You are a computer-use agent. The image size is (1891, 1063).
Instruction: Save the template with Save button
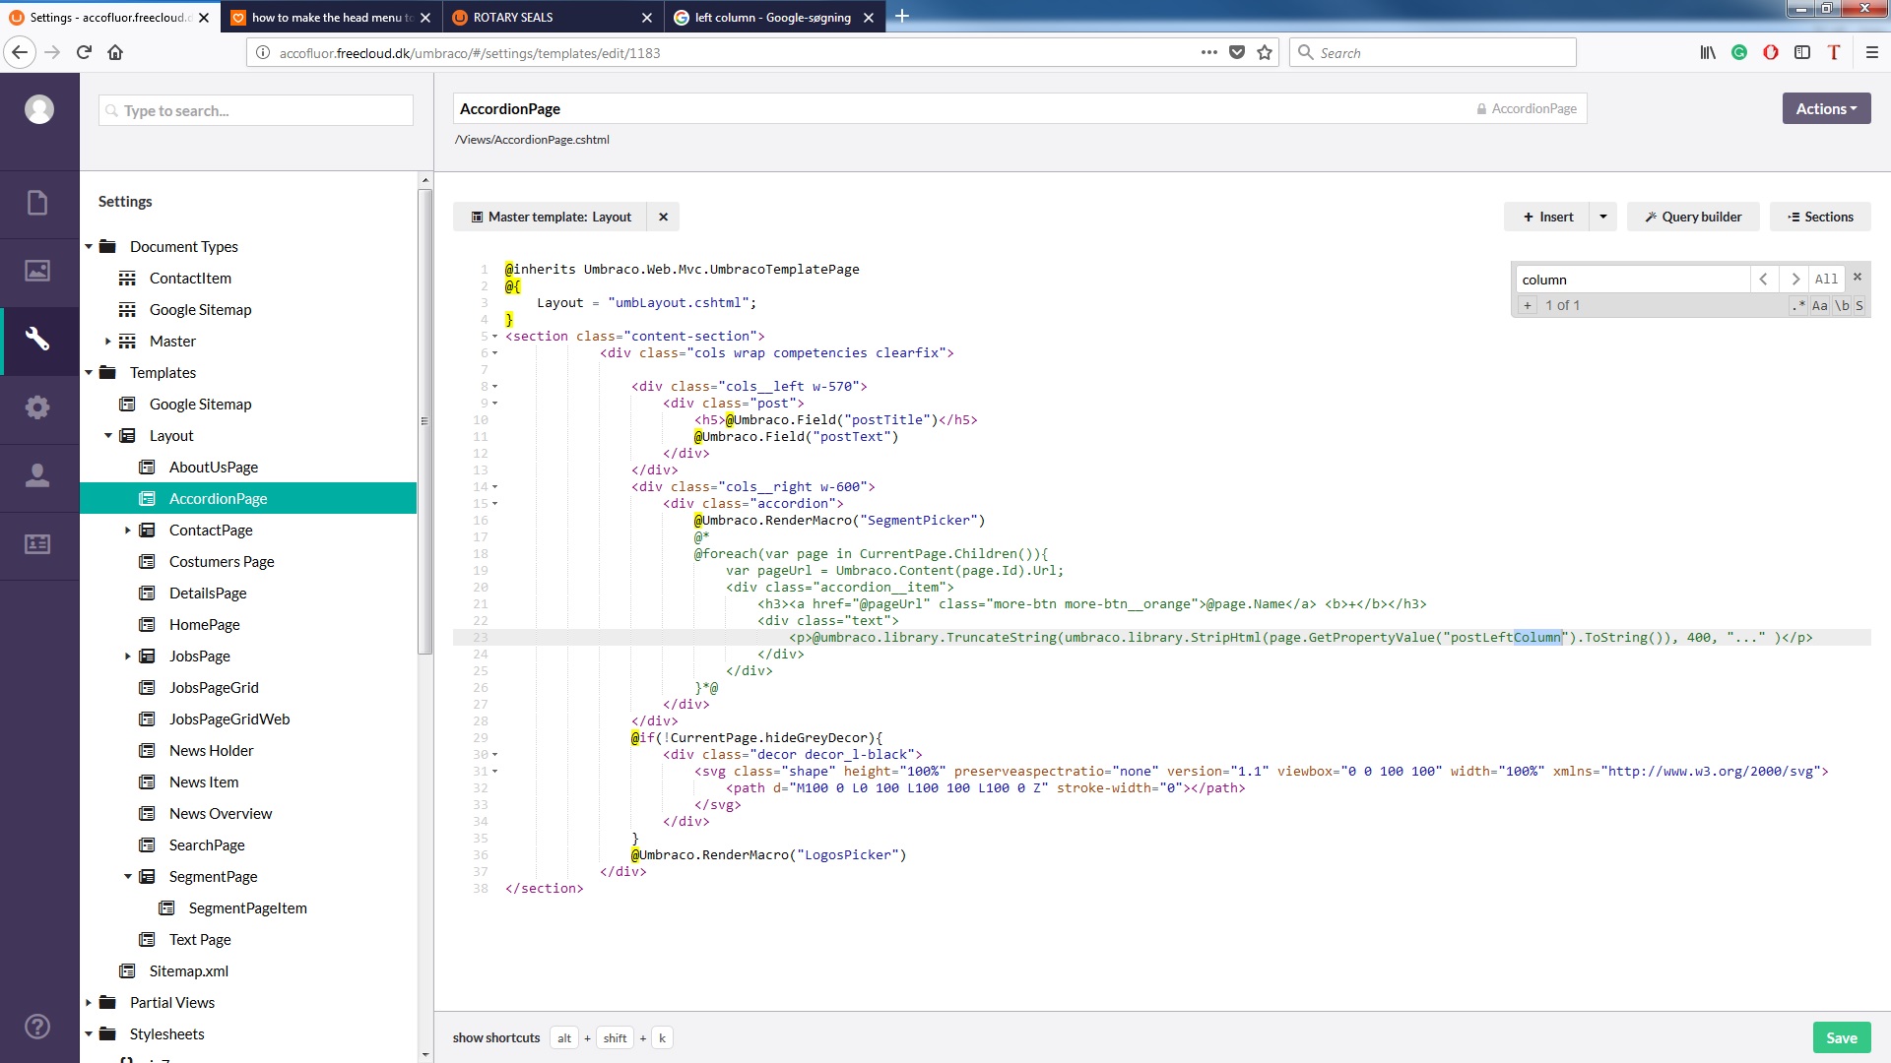click(1841, 1037)
